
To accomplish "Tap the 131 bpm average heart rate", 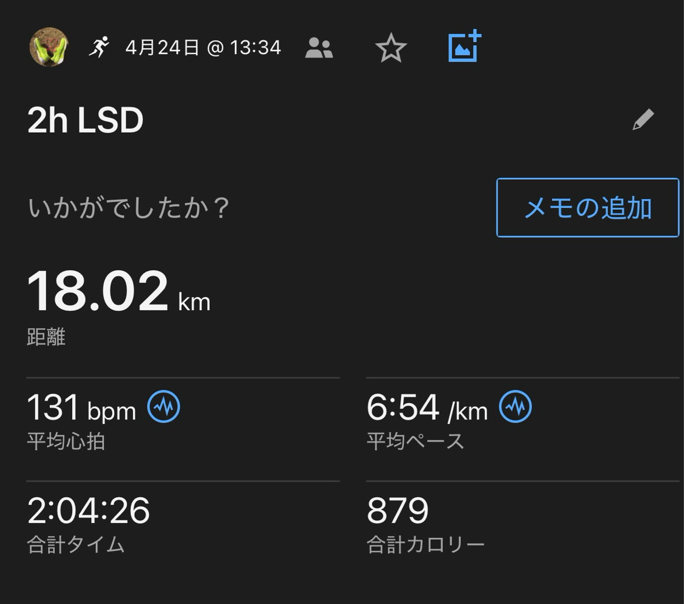I will (82, 408).
